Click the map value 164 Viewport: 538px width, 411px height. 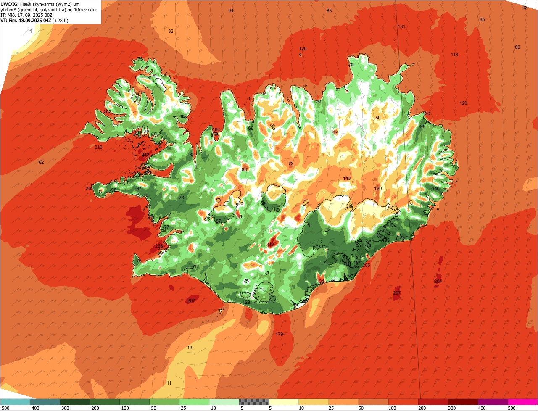[216, 129]
